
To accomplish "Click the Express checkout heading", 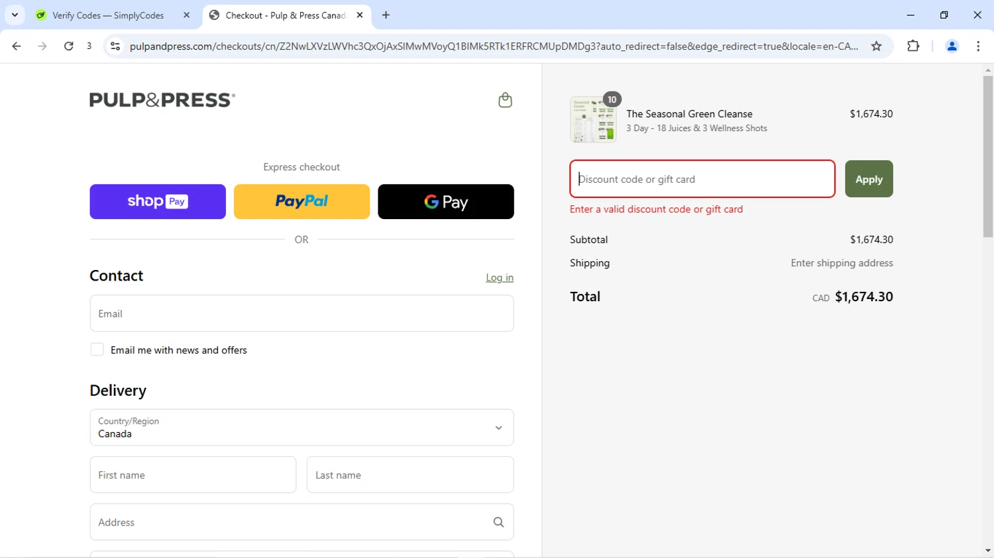I will [x=302, y=167].
